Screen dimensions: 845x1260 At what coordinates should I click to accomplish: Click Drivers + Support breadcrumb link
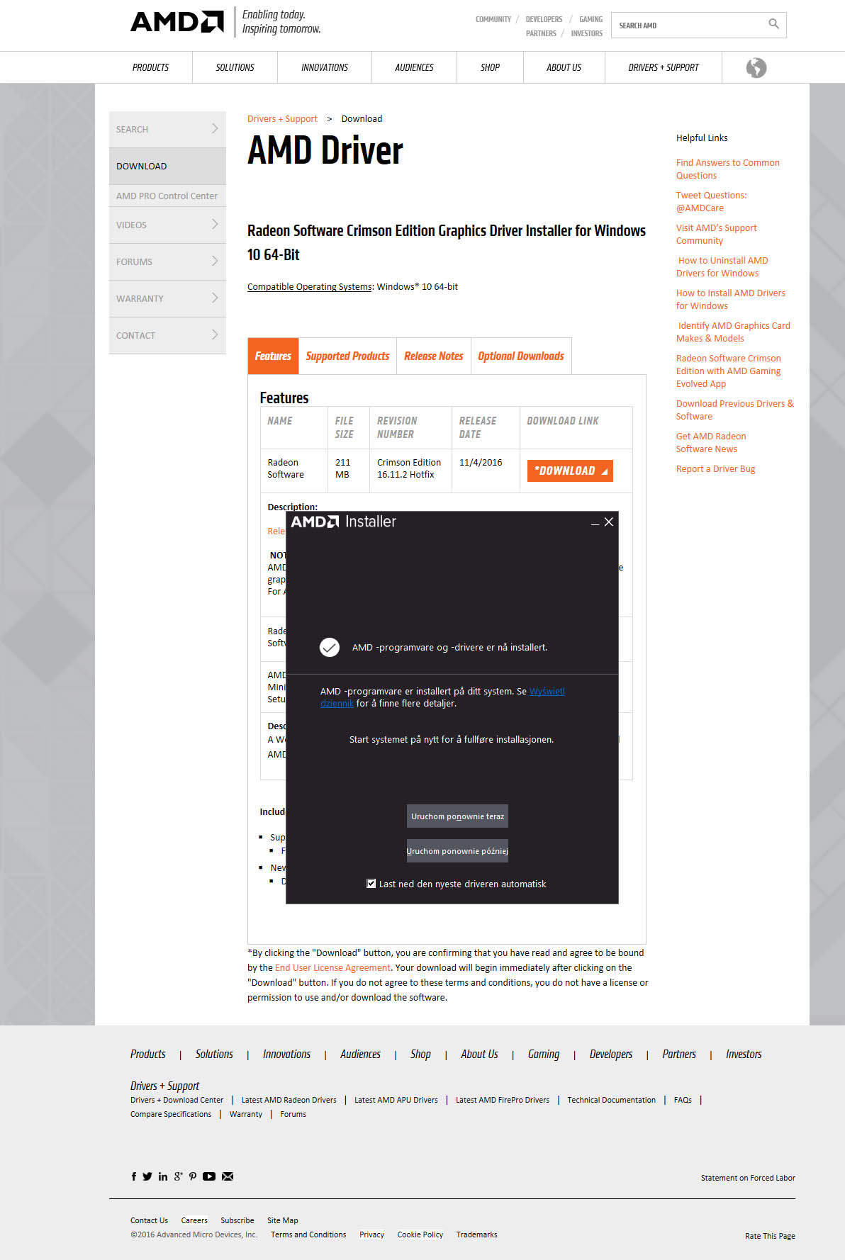[282, 118]
